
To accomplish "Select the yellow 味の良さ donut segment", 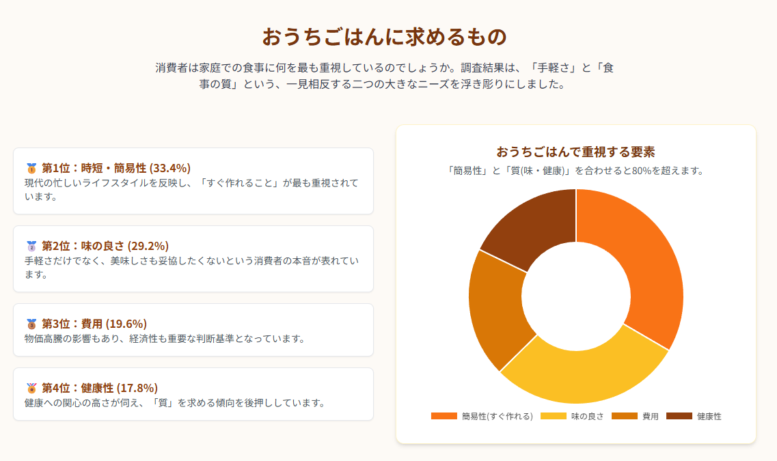I will [x=581, y=377].
